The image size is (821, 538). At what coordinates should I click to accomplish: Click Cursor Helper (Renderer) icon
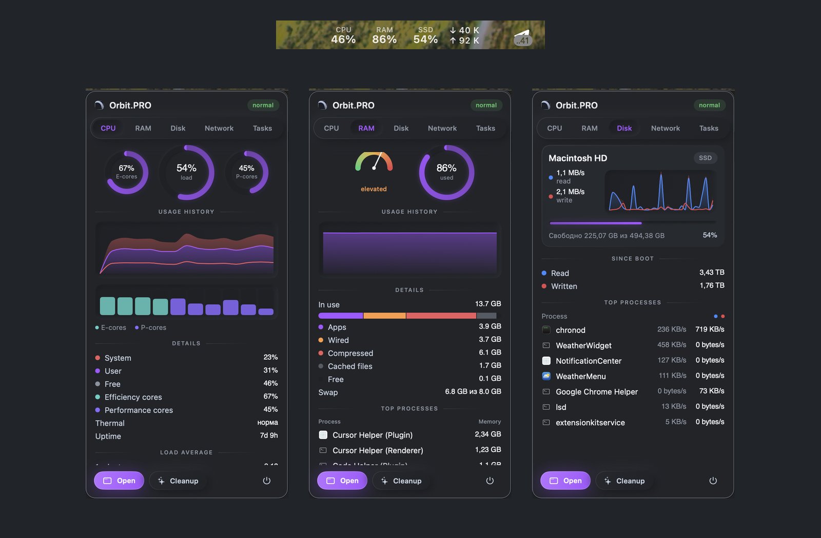click(323, 450)
